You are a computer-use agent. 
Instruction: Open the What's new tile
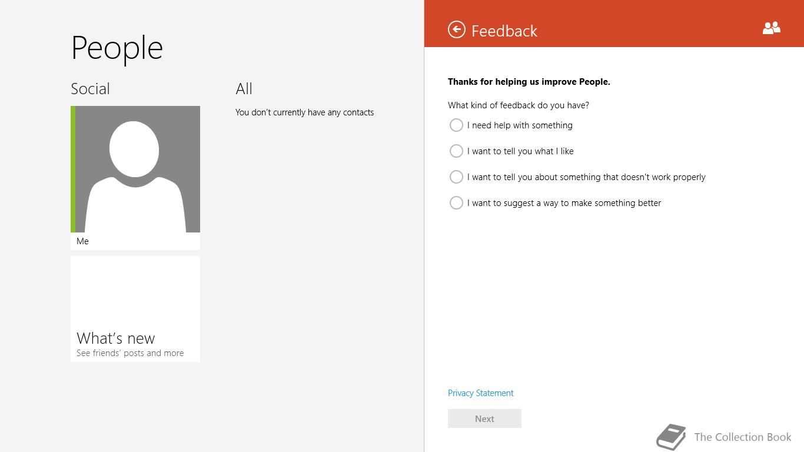135,309
